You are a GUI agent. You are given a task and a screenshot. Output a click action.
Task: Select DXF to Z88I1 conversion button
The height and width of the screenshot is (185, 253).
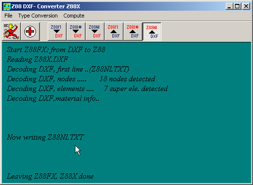coord(114,32)
